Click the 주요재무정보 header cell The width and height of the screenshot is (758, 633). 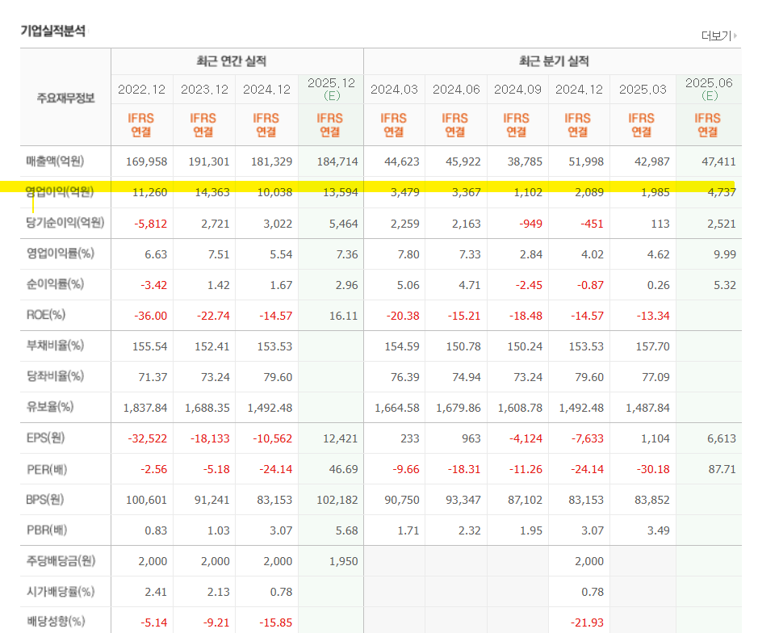click(65, 99)
